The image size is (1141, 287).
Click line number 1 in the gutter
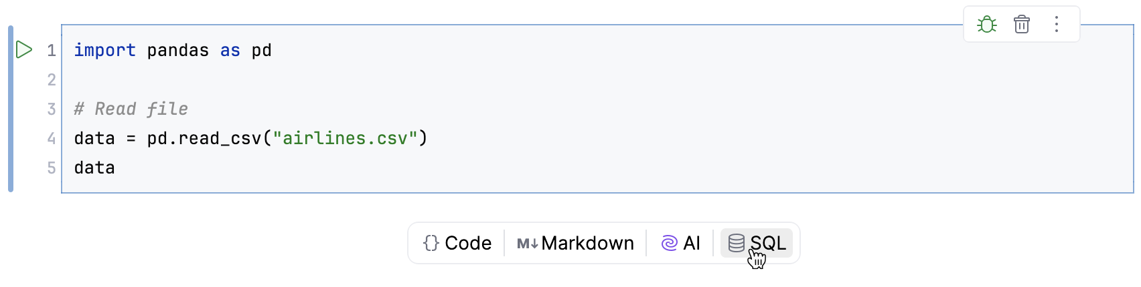(x=52, y=51)
